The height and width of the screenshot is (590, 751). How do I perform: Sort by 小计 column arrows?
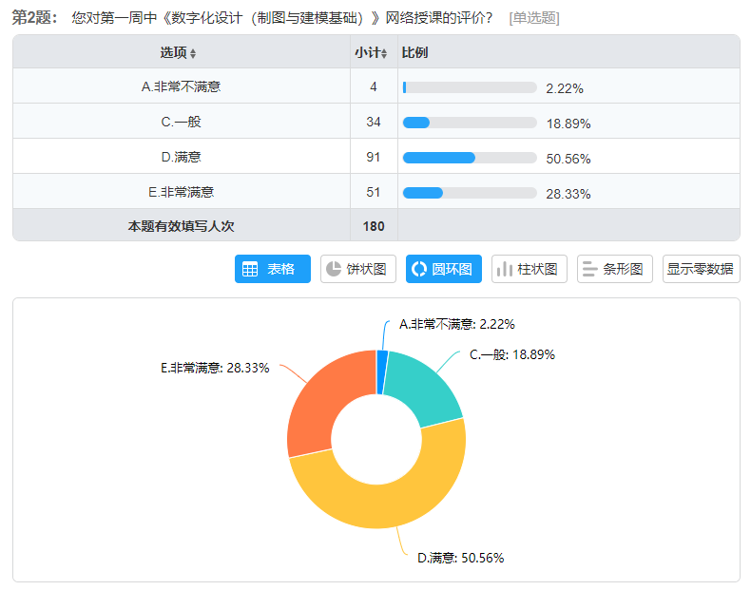[384, 53]
